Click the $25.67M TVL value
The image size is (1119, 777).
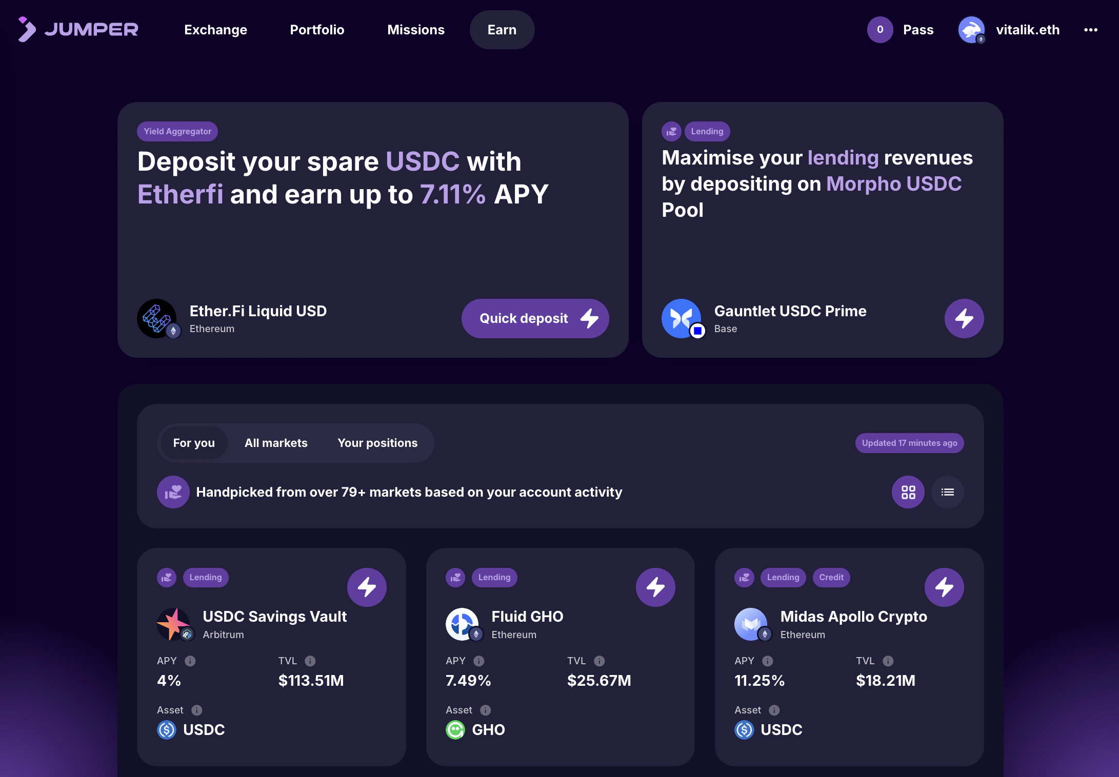point(599,681)
